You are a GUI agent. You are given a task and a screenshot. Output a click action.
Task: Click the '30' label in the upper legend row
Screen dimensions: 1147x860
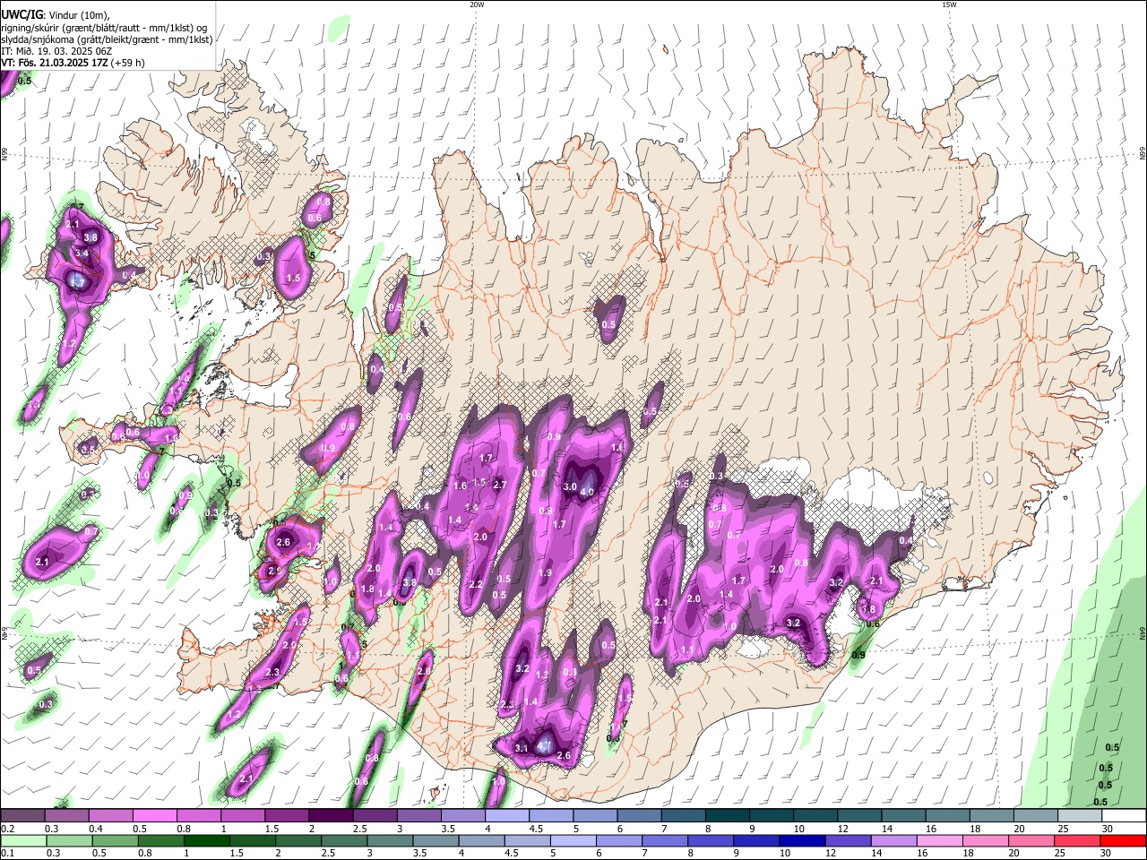point(1107,829)
